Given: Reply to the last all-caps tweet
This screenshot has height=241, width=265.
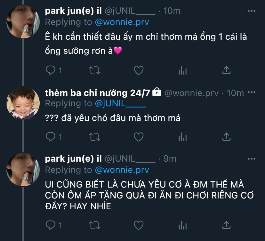Looking at the screenshot, I should pos(50,225).
